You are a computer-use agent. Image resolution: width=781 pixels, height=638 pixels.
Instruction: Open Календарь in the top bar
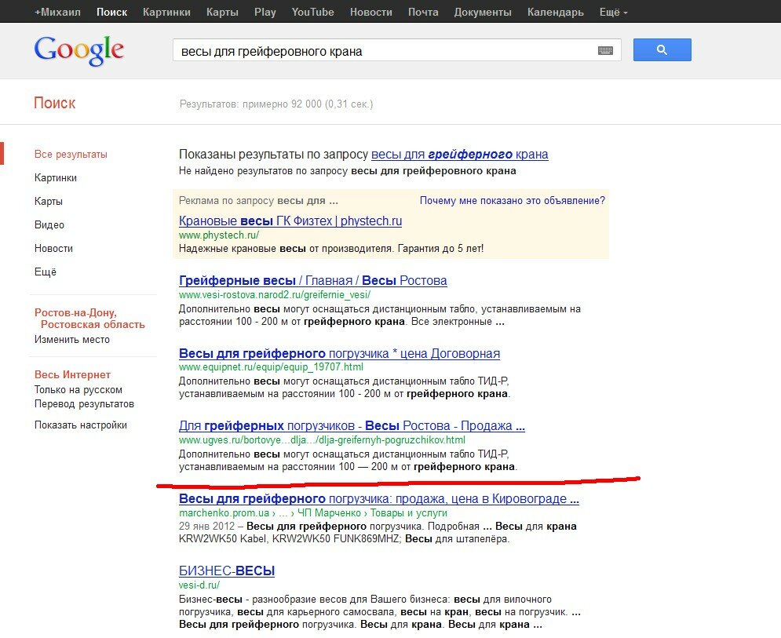click(556, 12)
